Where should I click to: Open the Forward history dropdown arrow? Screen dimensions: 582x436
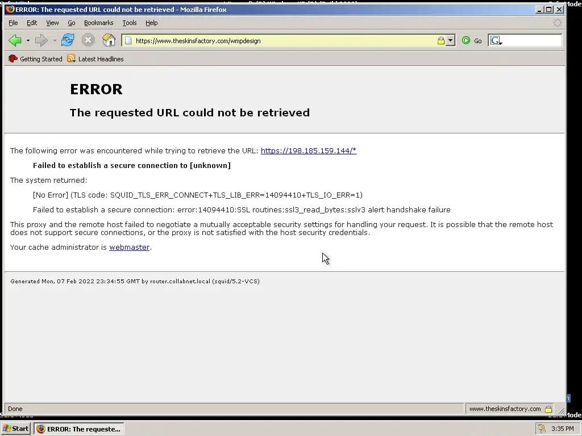point(55,40)
